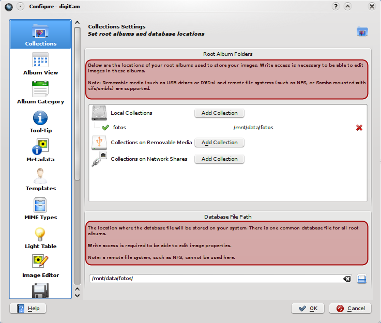Image resolution: width=381 pixels, height=323 pixels.
Task: Open the Album View settings page
Action: [x=40, y=64]
